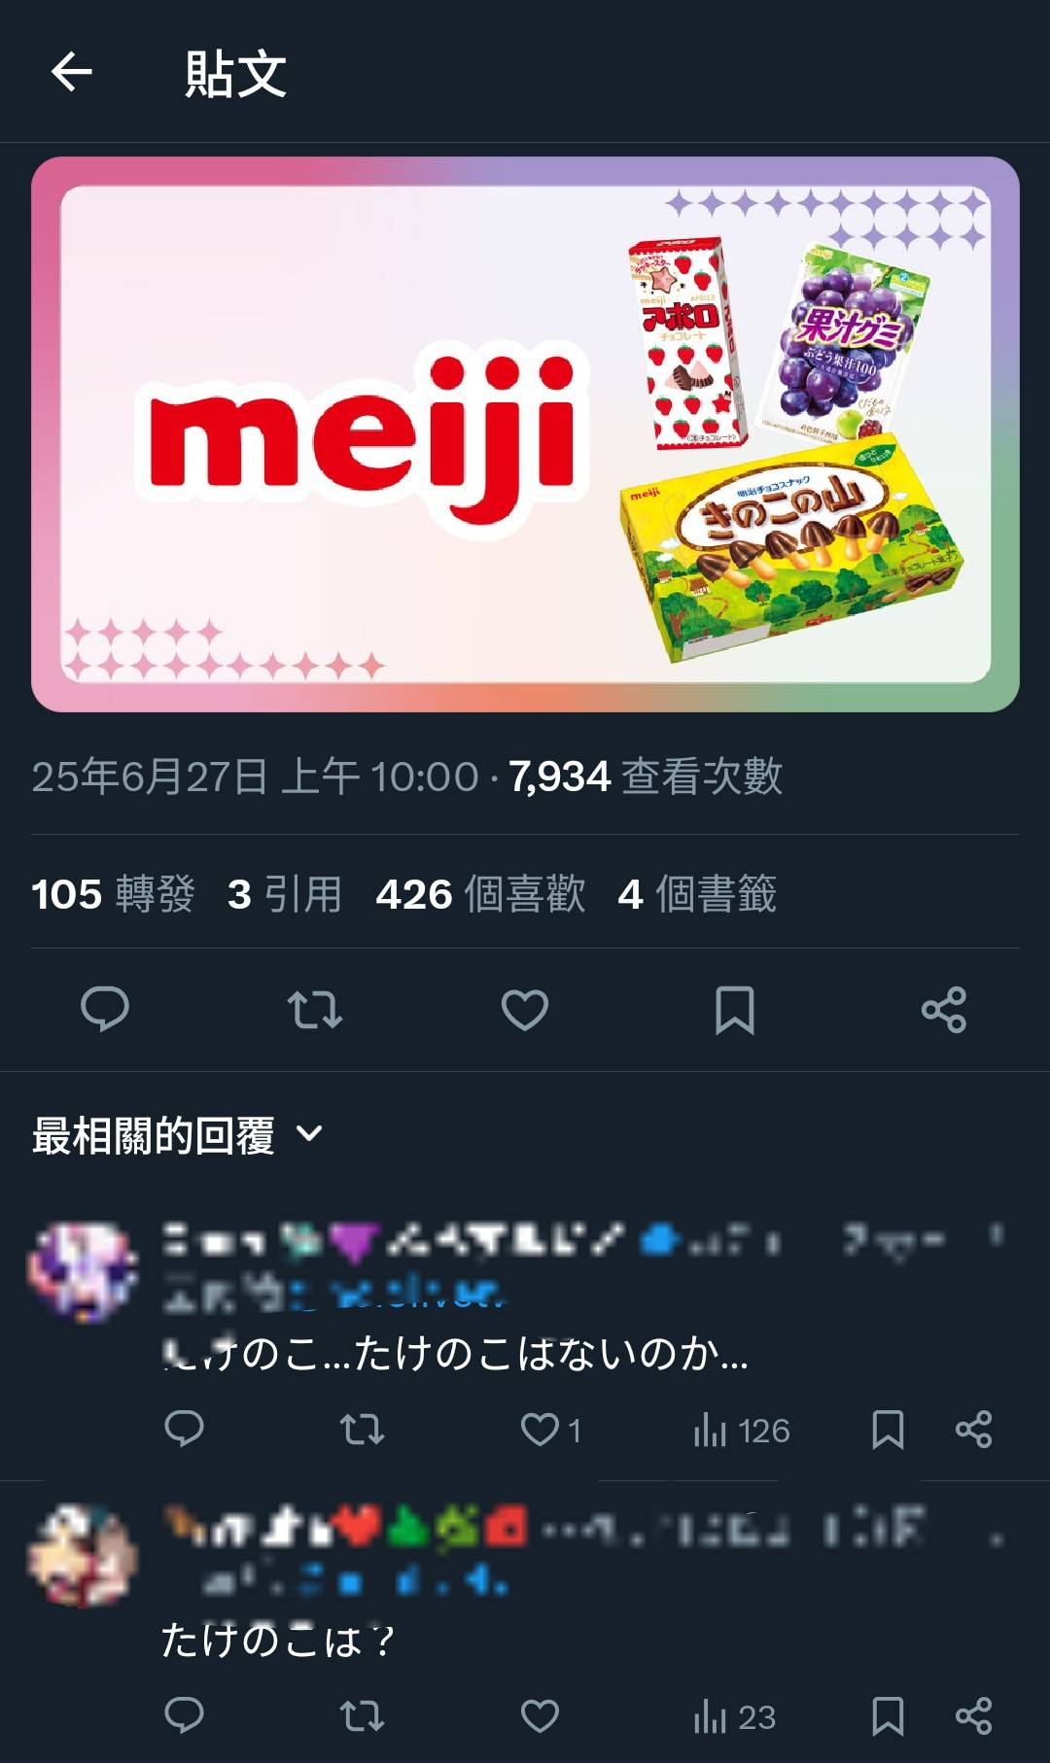Viewport: 1050px width, 1763px height.
Task: Open the first replier's profile avatar
Action: pyautogui.click(x=83, y=1271)
